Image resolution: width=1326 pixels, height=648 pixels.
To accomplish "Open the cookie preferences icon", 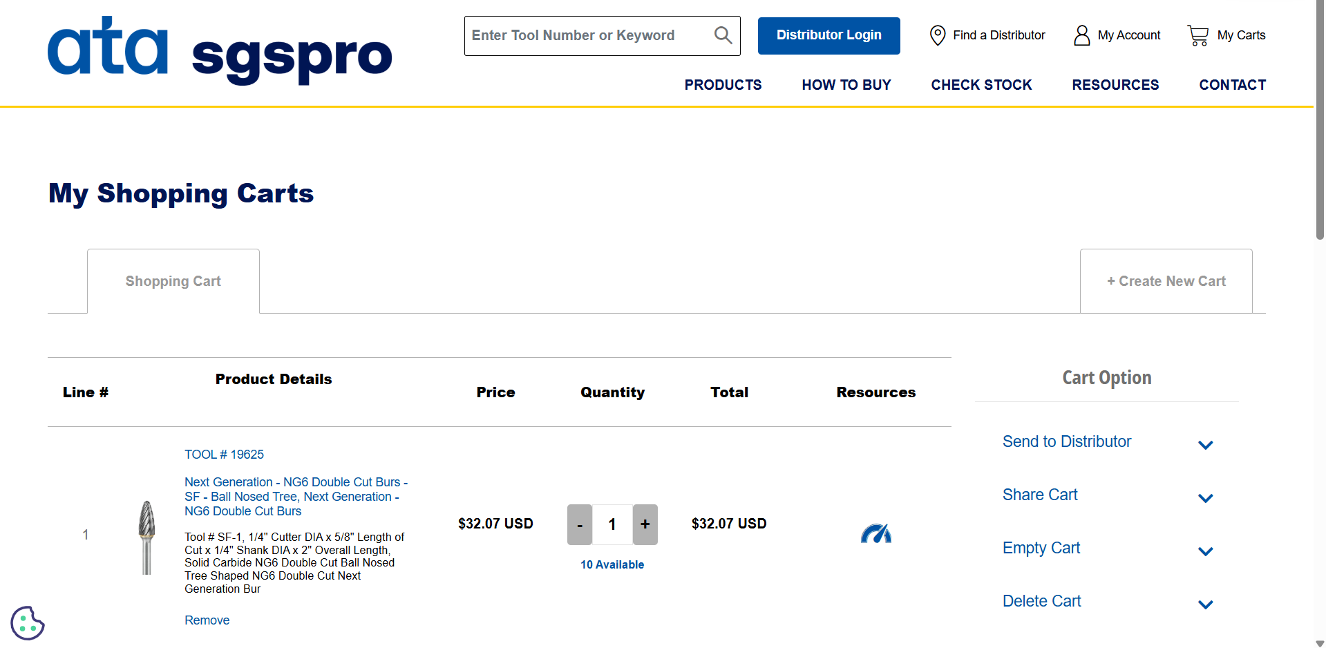I will pos(27,623).
